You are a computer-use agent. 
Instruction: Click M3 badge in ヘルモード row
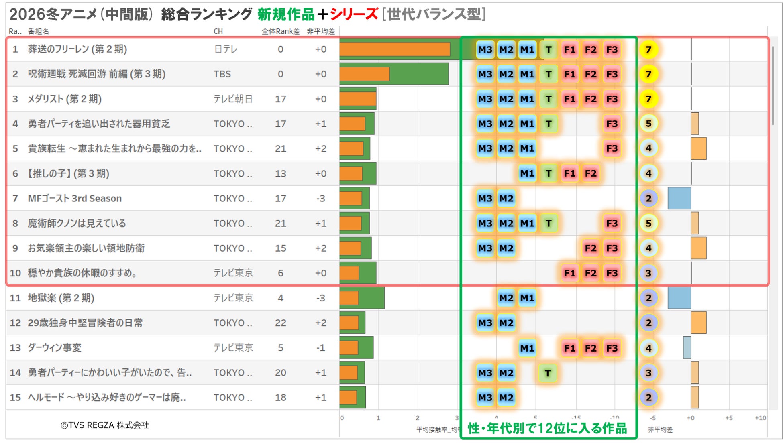pos(485,398)
